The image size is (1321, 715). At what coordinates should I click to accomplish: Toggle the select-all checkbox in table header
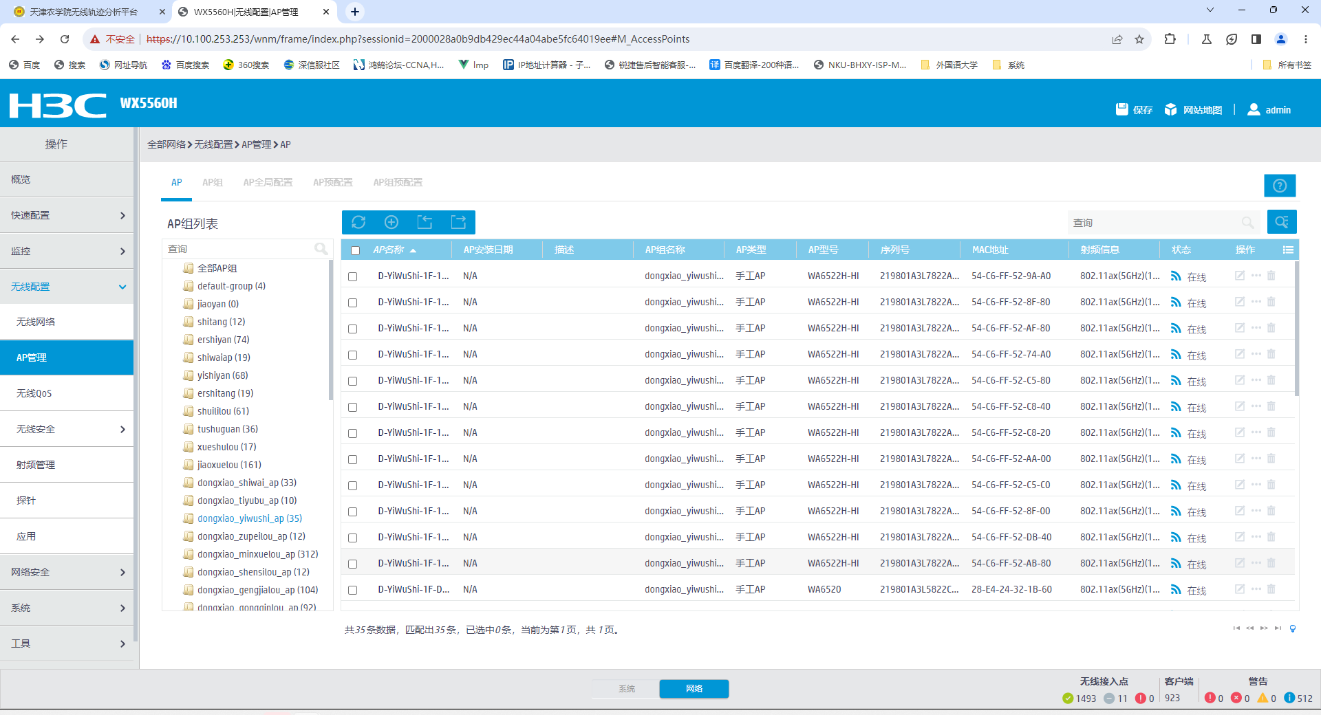(355, 250)
